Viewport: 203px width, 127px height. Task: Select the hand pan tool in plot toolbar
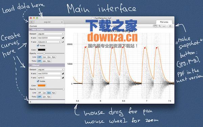[x=155, y=26]
